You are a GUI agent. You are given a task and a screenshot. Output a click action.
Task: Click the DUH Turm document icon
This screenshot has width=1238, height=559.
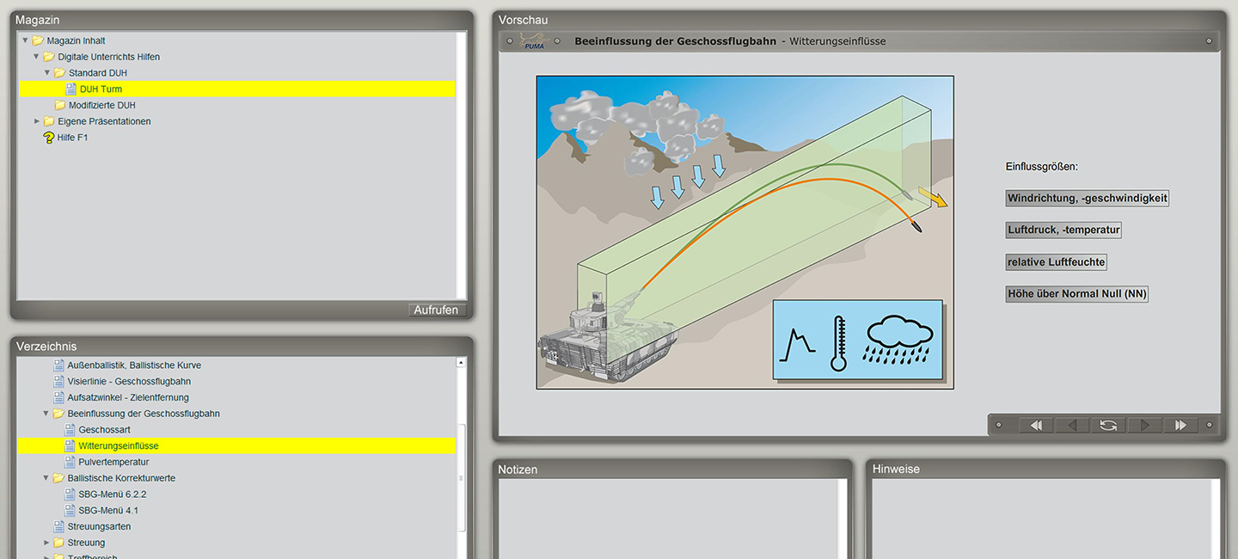tap(70, 89)
